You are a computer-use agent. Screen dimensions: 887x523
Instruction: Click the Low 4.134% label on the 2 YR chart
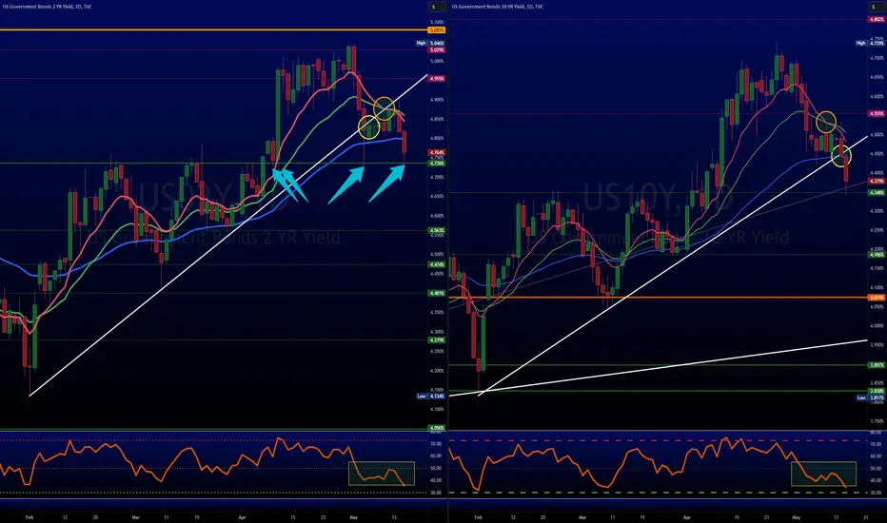[x=430, y=397]
